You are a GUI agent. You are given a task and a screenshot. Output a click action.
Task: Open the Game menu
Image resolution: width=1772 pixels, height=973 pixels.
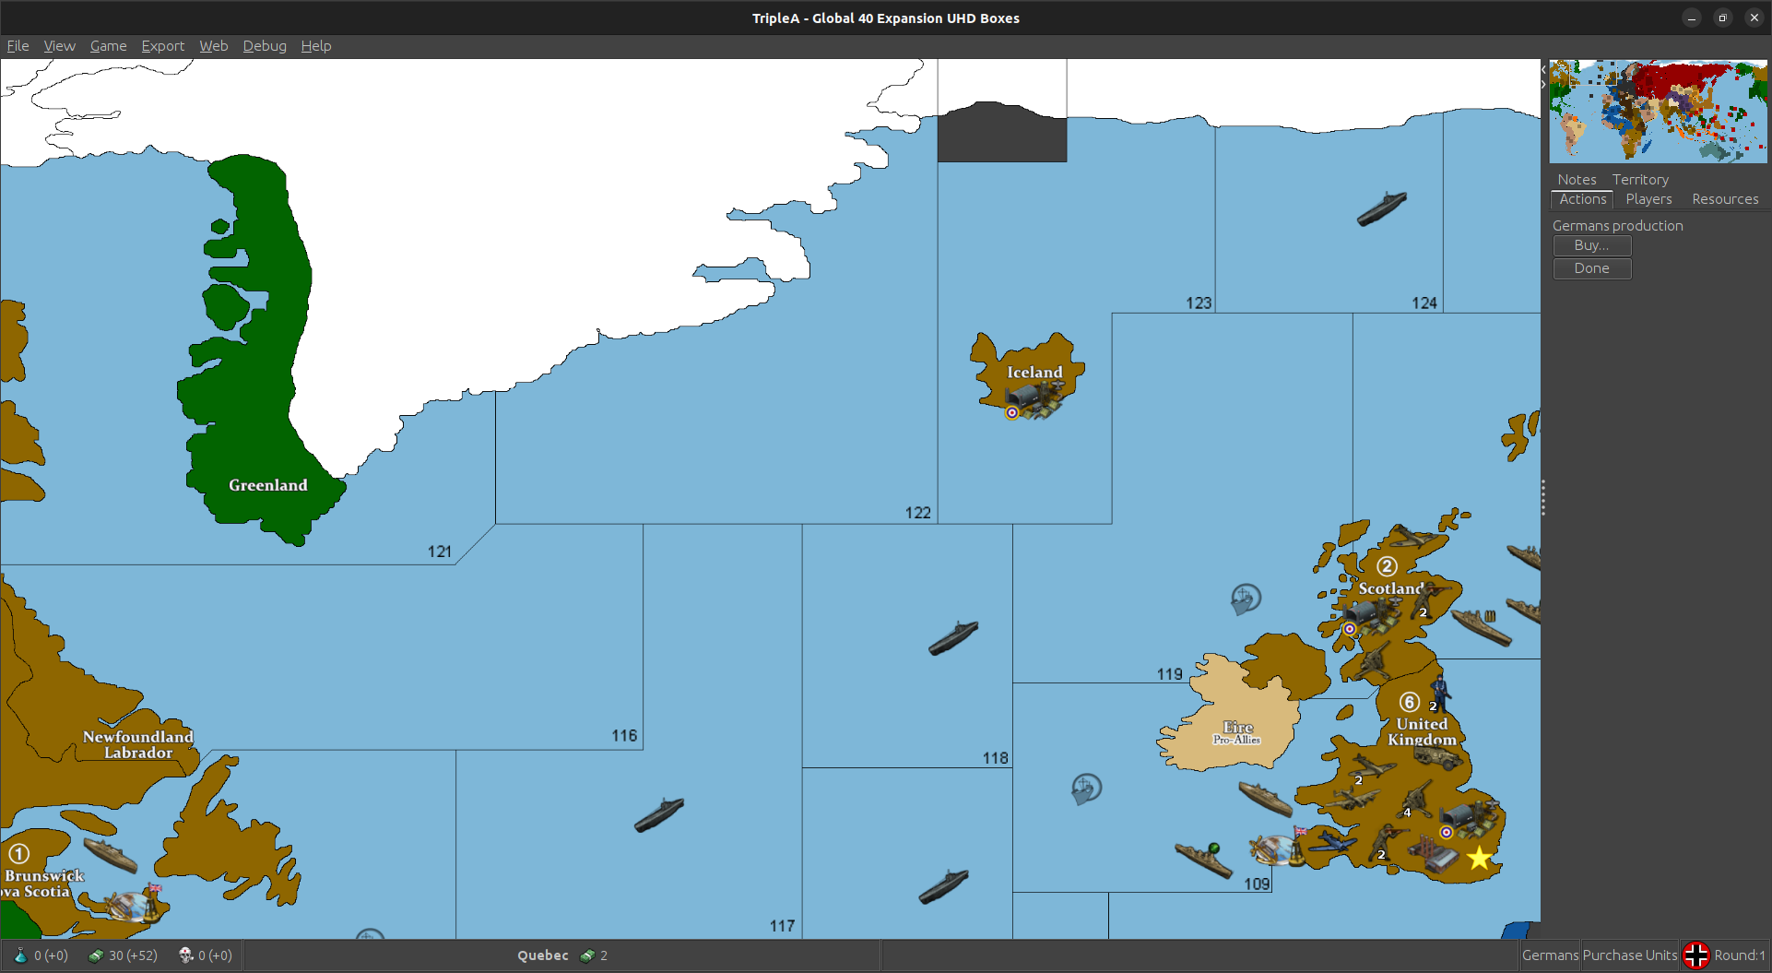click(x=108, y=46)
